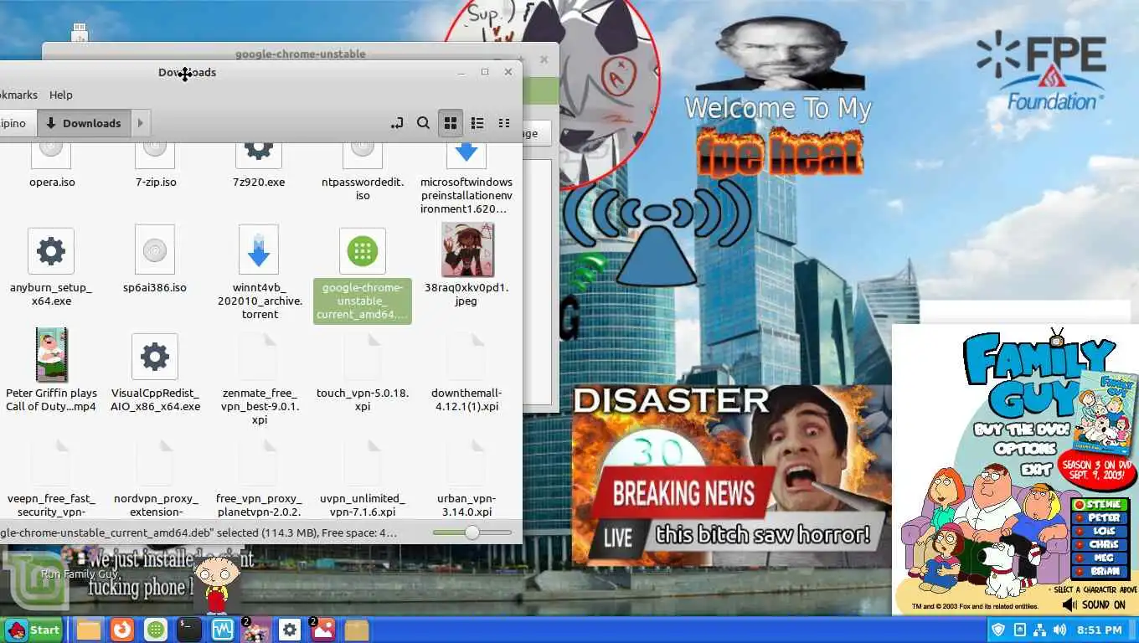Screen dimensions: 1139x643
Task: Select urban_vpn-3.14.0.xpi file
Action: 466,479
